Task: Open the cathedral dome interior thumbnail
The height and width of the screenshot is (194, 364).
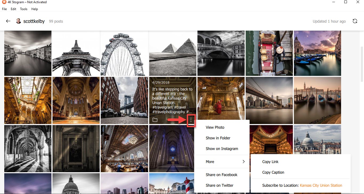Action: [76, 101]
